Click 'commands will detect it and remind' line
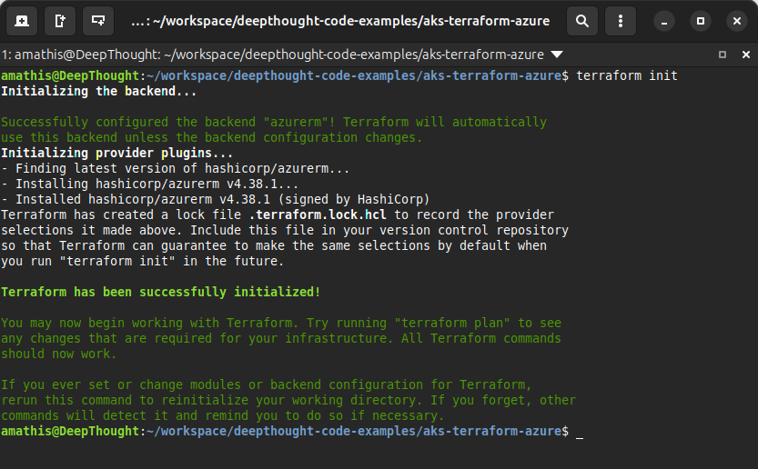 click(x=222, y=416)
